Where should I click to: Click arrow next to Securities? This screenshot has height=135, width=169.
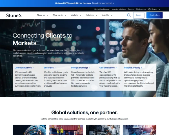(55, 68)
